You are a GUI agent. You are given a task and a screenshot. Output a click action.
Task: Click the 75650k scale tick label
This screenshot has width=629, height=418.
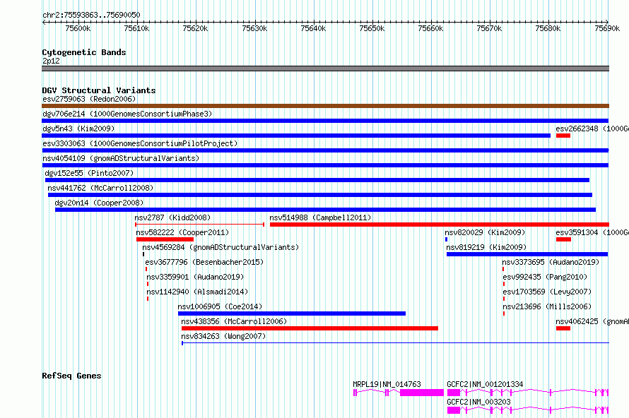click(x=372, y=28)
